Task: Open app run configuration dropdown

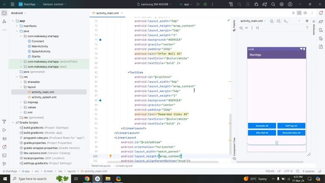Action: [186, 4]
